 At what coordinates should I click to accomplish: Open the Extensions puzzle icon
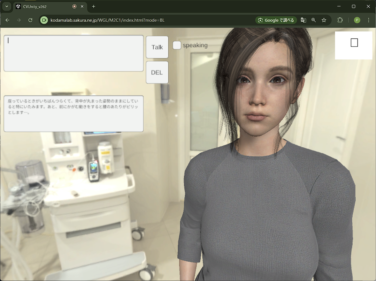pos(340,20)
